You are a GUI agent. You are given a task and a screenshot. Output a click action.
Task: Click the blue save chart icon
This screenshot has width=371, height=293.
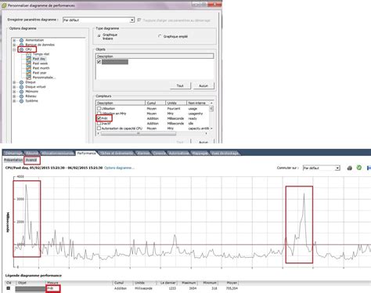369,168
